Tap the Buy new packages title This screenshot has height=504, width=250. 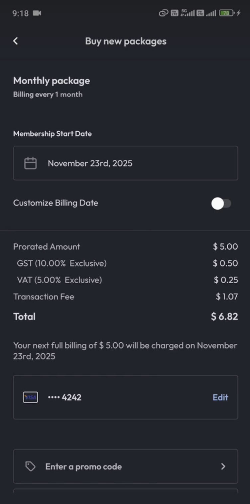[125, 41]
